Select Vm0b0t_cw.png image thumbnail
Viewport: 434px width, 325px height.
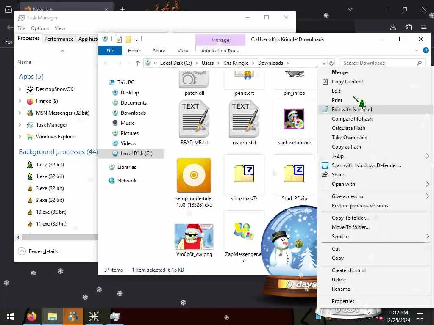click(194, 237)
